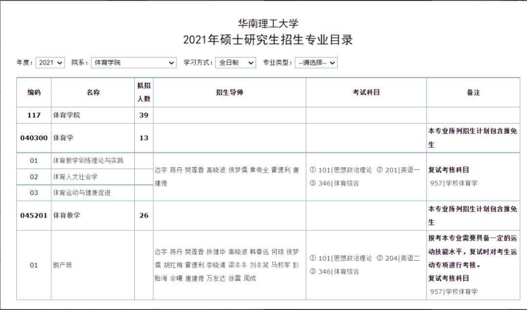Viewport: 527px width, 310px height.
Task: Click exam subject 204|英语二
Action: click(x=403, y=258)
